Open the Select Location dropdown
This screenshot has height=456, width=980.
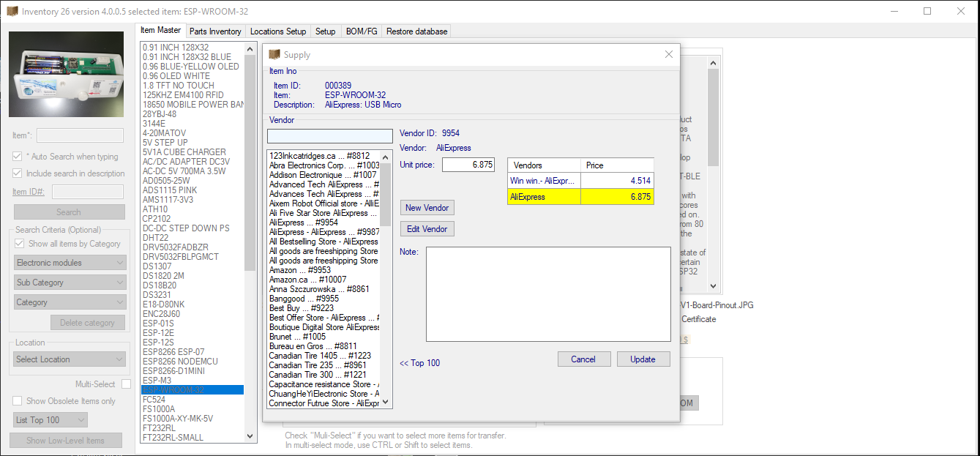[70, 359]
